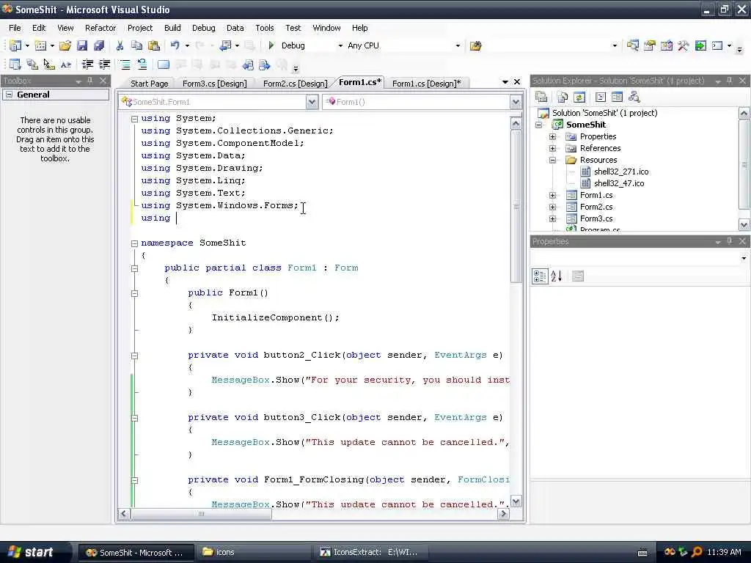Switch Properties to Alphabetical sort
The image size is (751, 563).
pyautogui.click(x=557, y=276)
